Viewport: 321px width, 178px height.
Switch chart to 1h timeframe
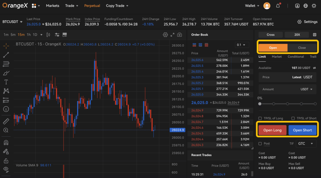[x=29, y=35]
